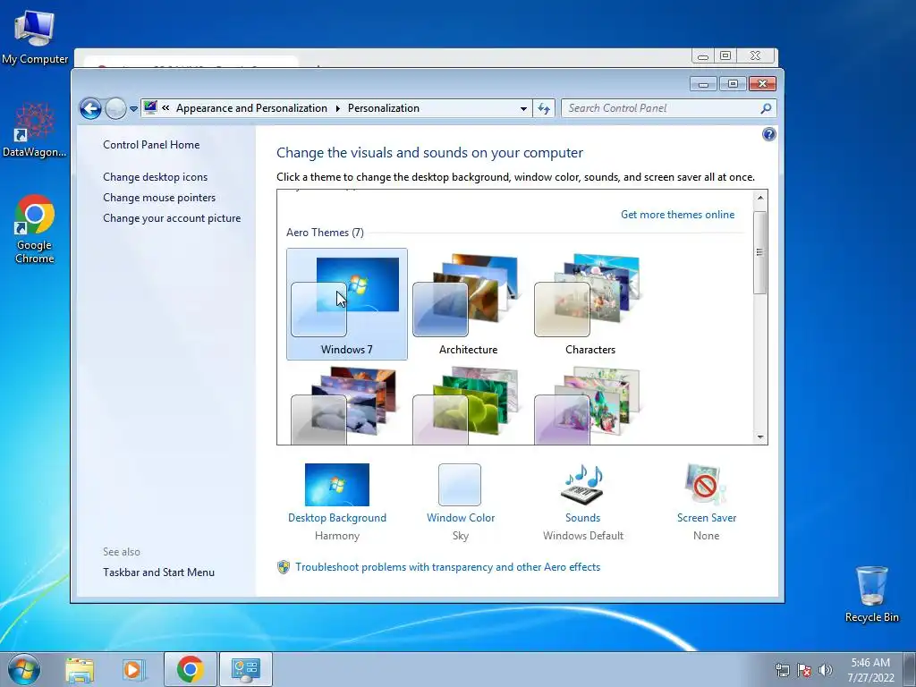Viewport: 916px width, 687px height.
Task: Open Desktop Background icon
Action: tap(337, 485)
